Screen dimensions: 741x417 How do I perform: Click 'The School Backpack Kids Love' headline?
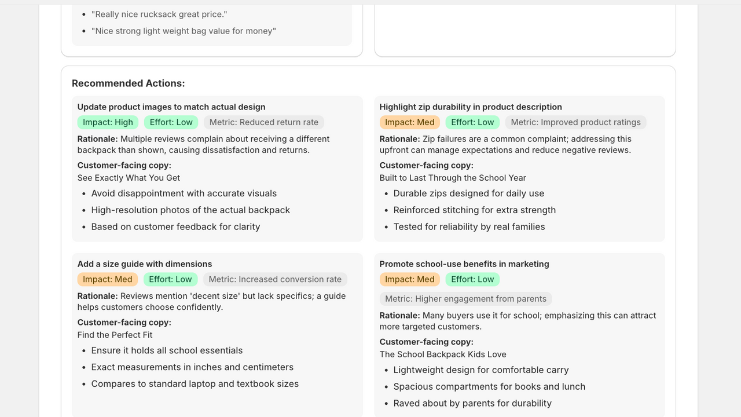coord(443,354)
